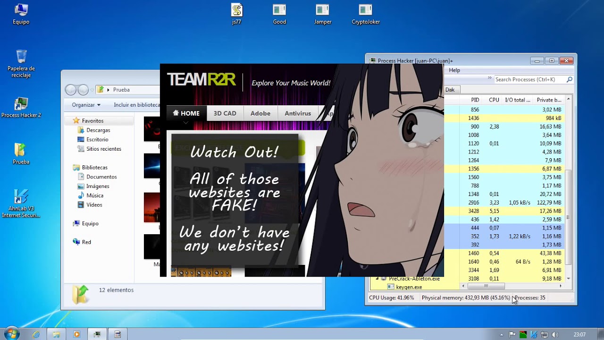Click Incluir en biblioteca in Explorer toolbar
The height and width of the screenshot is (340, 604).
point(137,105)
